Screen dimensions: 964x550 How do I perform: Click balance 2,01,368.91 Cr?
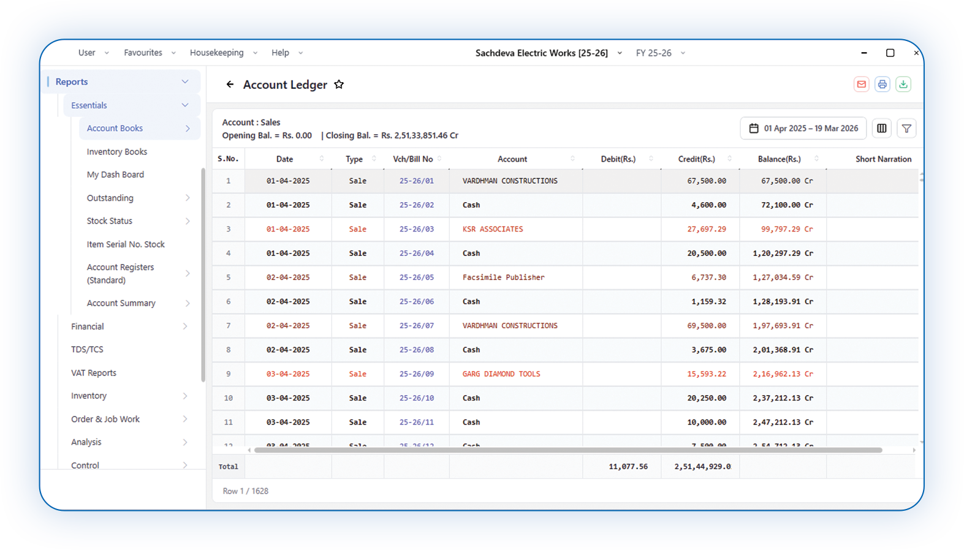[783, 350]
